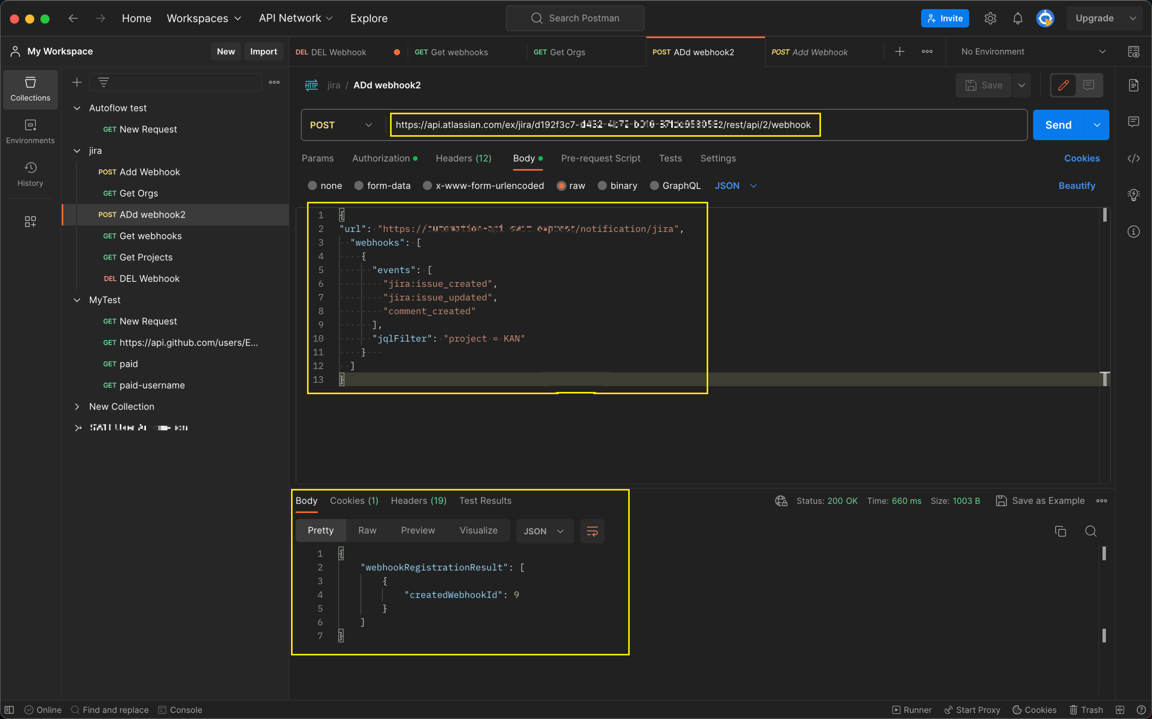1152x719 pixels.
Task: Open the Environments sidebar panel
Action: coord(30,131)
